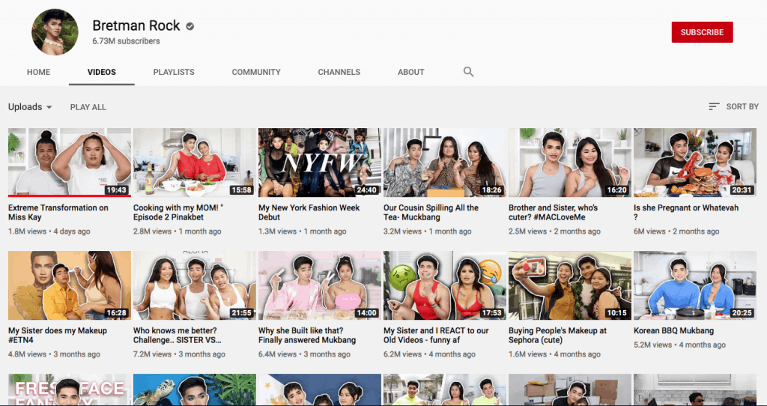This screenshot has height=406, width=767.
Task: Click the Korean BBQ Mukbang title
Action: 673,330
